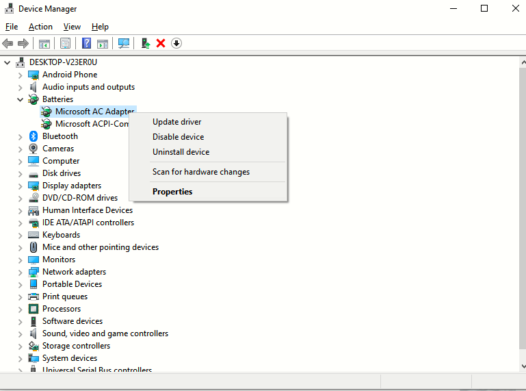
Task: Choose Uninstall device from context menu
Action: (181, 152)
